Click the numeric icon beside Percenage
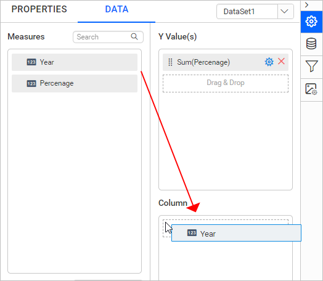Image resolution: width=323 pixels, height=281 pixels. coord(31,84)
